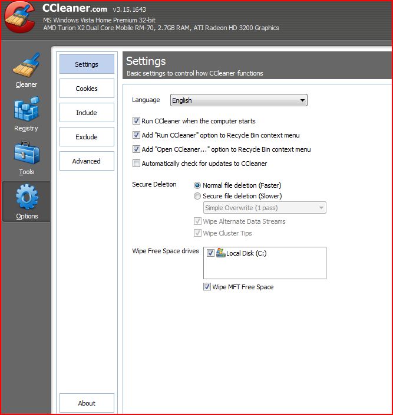Image resolution: width=393 pixels, height=415 pixels.
Task: Toggle Wipe Cluster Tips checkbox
Action: [x=197, y=233]
